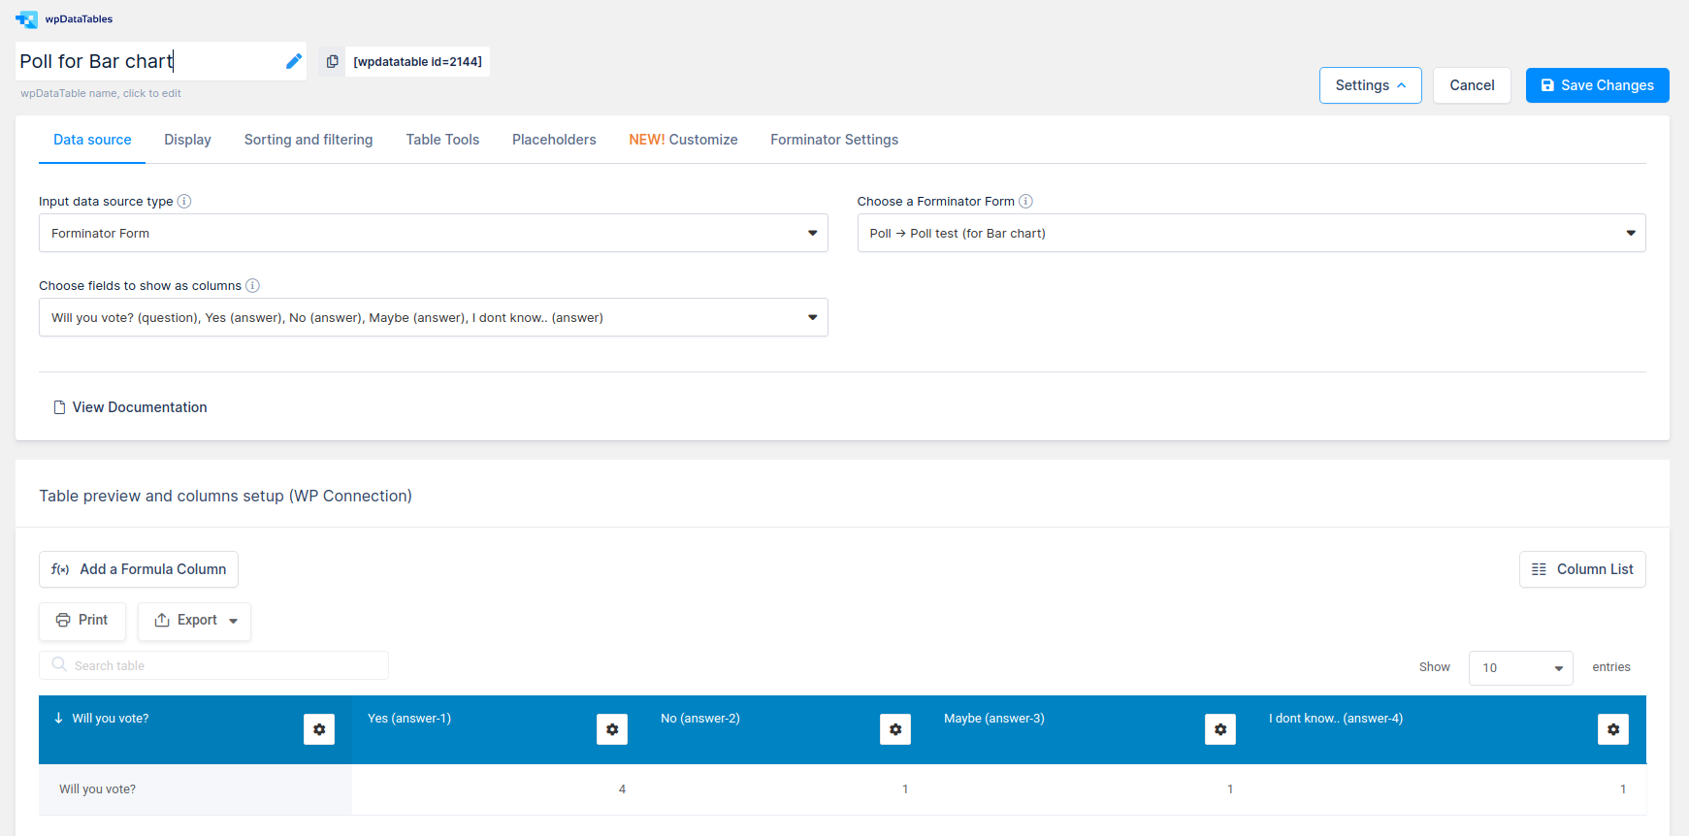Open the View Documentation link
1689x836 pixels.
(x=130, y=407)
